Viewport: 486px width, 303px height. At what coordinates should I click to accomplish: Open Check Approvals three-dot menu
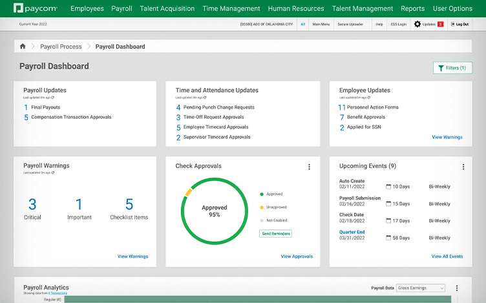[309, 167]
